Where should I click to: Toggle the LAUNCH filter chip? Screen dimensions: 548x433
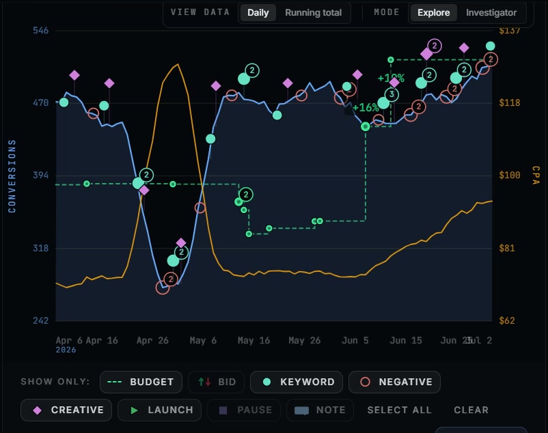pos(159,410)
